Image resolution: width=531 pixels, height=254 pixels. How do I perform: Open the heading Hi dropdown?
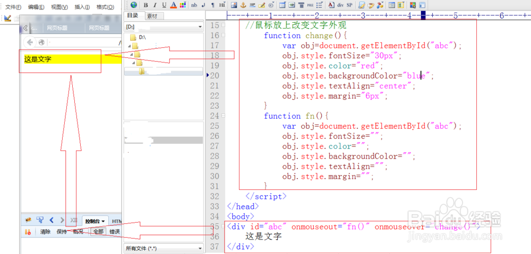point(222,5)
